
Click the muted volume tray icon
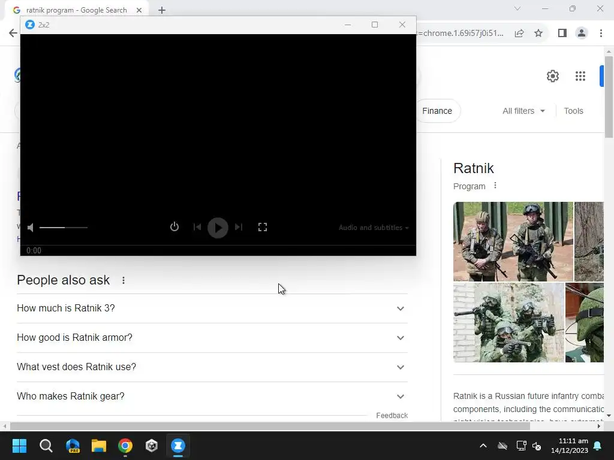[537, 446]
